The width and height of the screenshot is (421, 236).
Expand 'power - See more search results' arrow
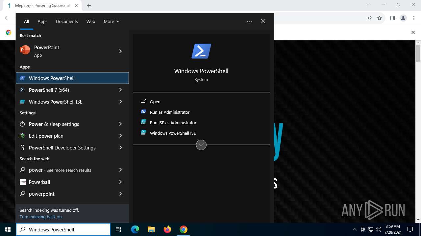pyautogui.click(x=121, y=170)
